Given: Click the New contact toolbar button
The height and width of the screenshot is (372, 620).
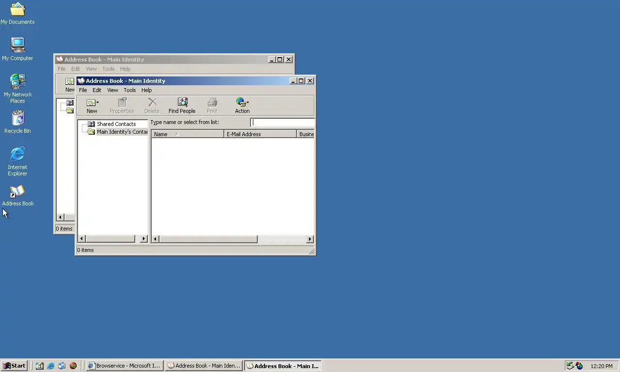Looking at the screenshot, I should [92, 106].
